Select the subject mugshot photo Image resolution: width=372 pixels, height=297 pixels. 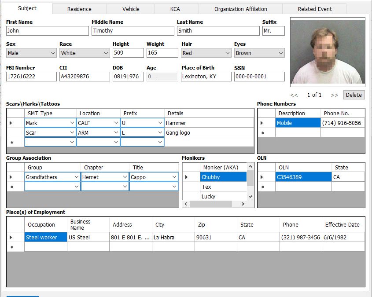tap(328, 51)
